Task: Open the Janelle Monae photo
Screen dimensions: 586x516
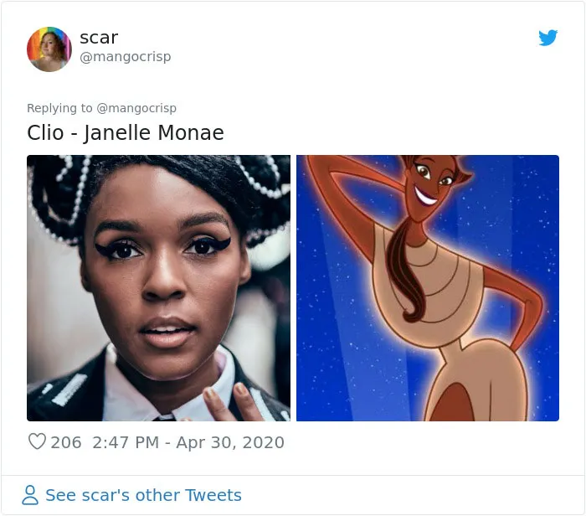Action: click(158, 288)
